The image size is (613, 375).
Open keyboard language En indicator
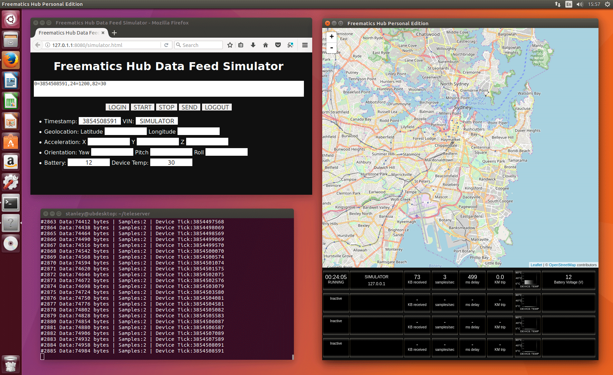(x=568, y=4)
